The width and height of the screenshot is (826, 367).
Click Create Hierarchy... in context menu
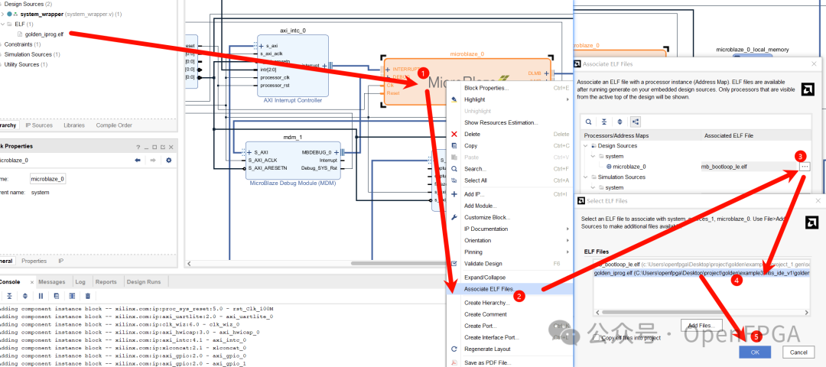tap(509, 303)
